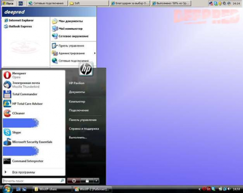Switch to Выполнено: 58% taskbar button

click(171, 4)
